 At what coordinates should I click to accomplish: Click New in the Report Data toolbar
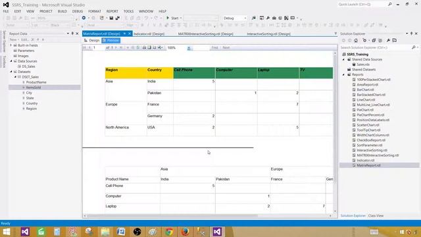tap(13, 39)
